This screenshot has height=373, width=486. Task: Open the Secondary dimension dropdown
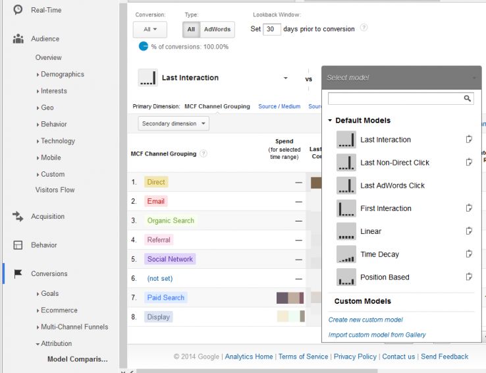[174, 123]
